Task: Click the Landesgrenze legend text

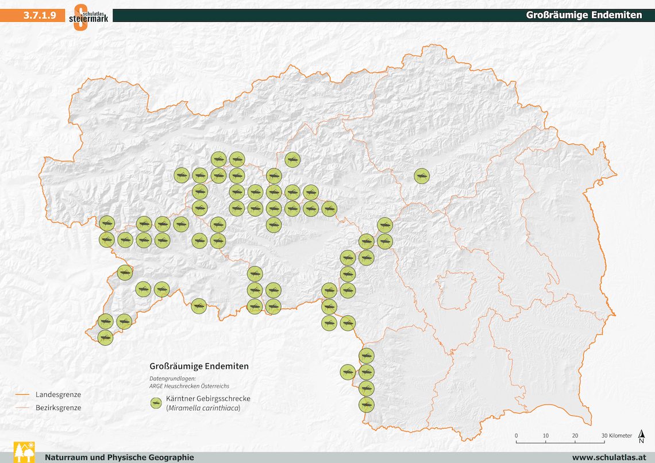Action: click(x=58, y=395)
